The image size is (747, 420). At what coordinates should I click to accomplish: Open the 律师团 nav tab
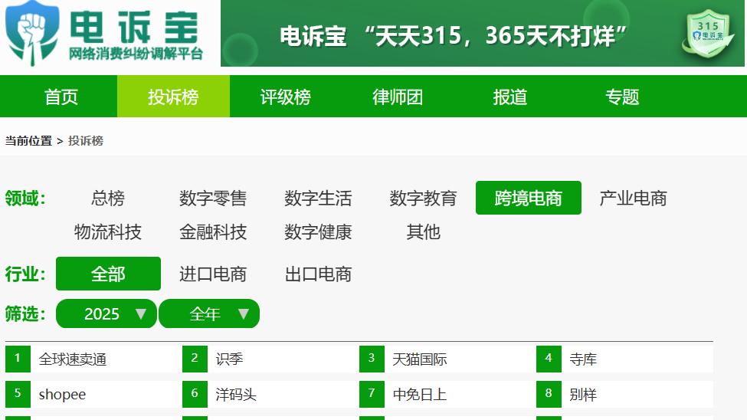pos(398,97)
